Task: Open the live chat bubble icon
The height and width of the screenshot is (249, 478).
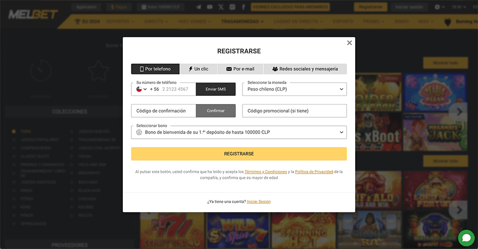Action: point(466,238)
